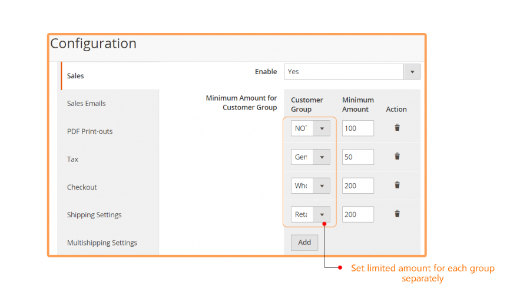Viewport: 530px width, 298px height.
Task: Remove the Wholesale group row via trash icon
Action: coord(397,186)
